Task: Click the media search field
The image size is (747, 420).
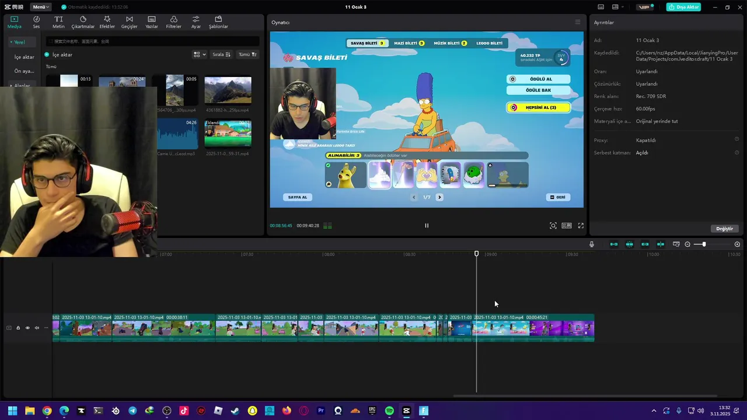Action: (153, 41)
